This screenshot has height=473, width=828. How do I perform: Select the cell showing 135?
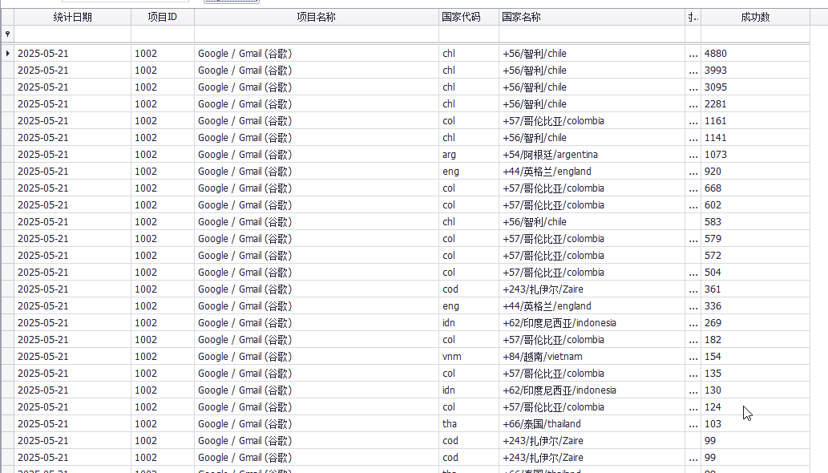(755, 374)
